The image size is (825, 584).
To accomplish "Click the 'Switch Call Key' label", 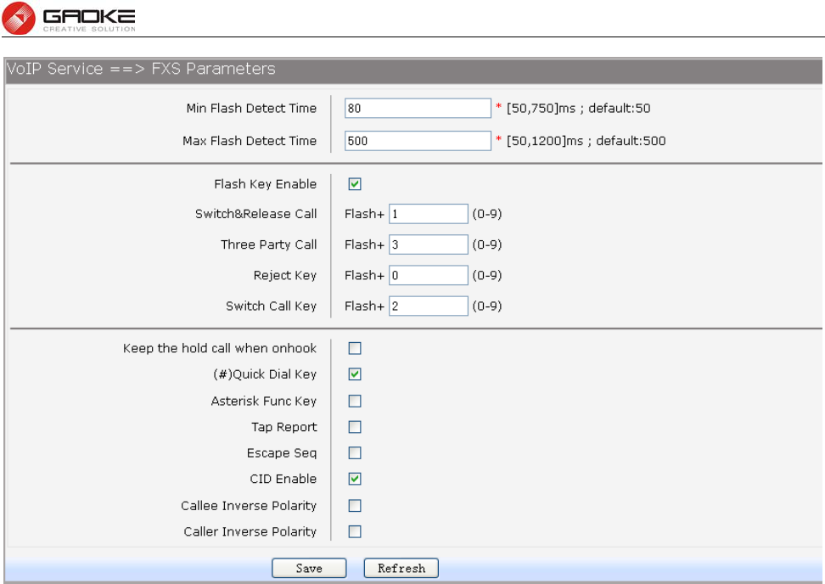I will [271, 306].
